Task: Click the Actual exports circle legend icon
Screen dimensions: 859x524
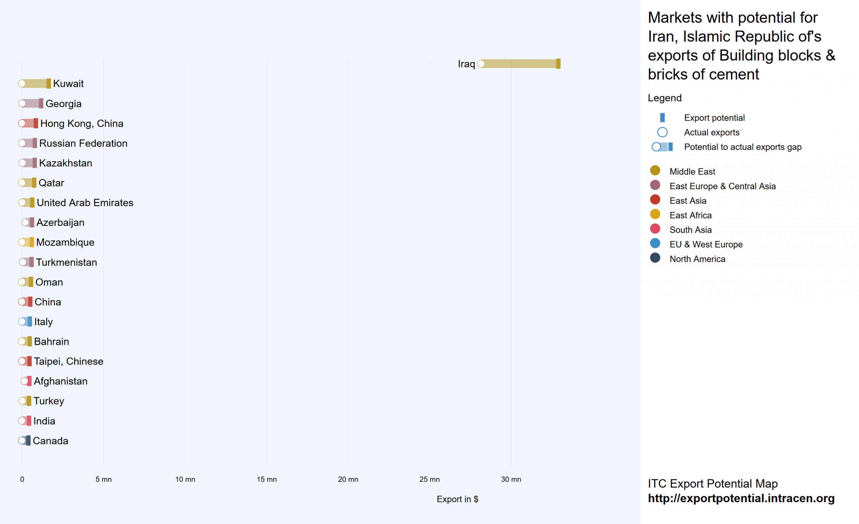Action: tap(662, 133)
